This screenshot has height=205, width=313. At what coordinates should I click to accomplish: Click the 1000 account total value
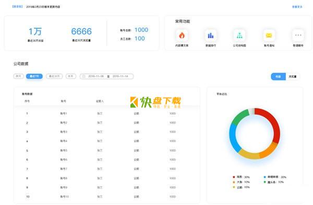[x=141, y=30]
